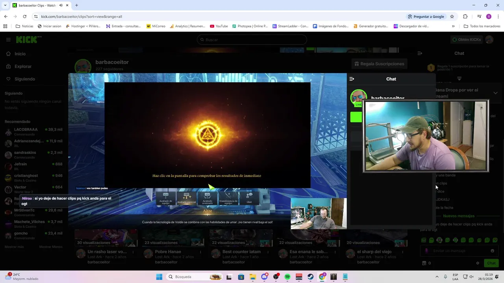Click the clip video player
This screenshot has height=283, width=504.
point(208,151)
